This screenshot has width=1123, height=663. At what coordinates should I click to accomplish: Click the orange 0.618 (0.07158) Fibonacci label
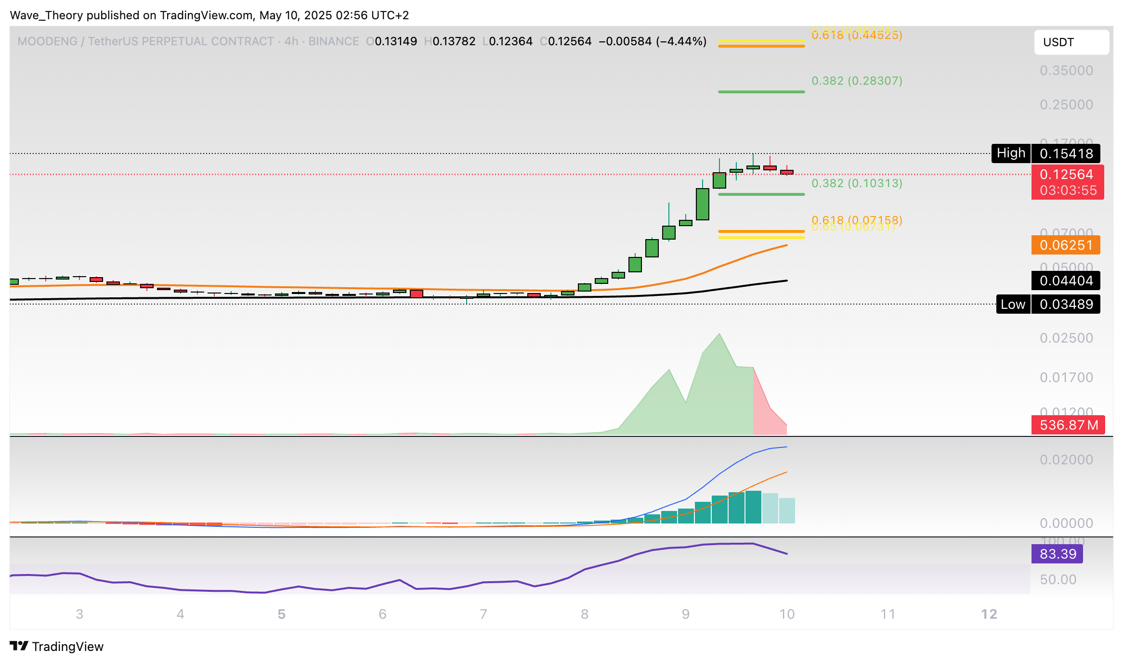tap(857, 219)
